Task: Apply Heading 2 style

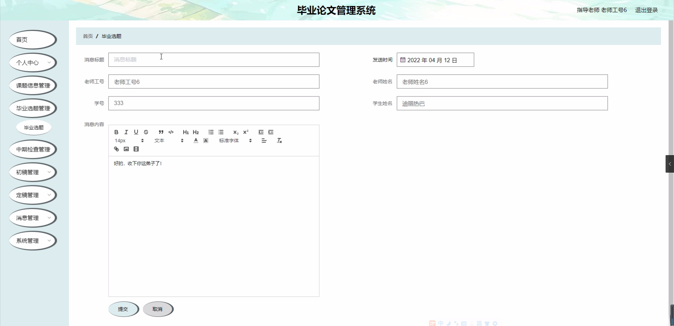Action: click(x=196, y=132)
